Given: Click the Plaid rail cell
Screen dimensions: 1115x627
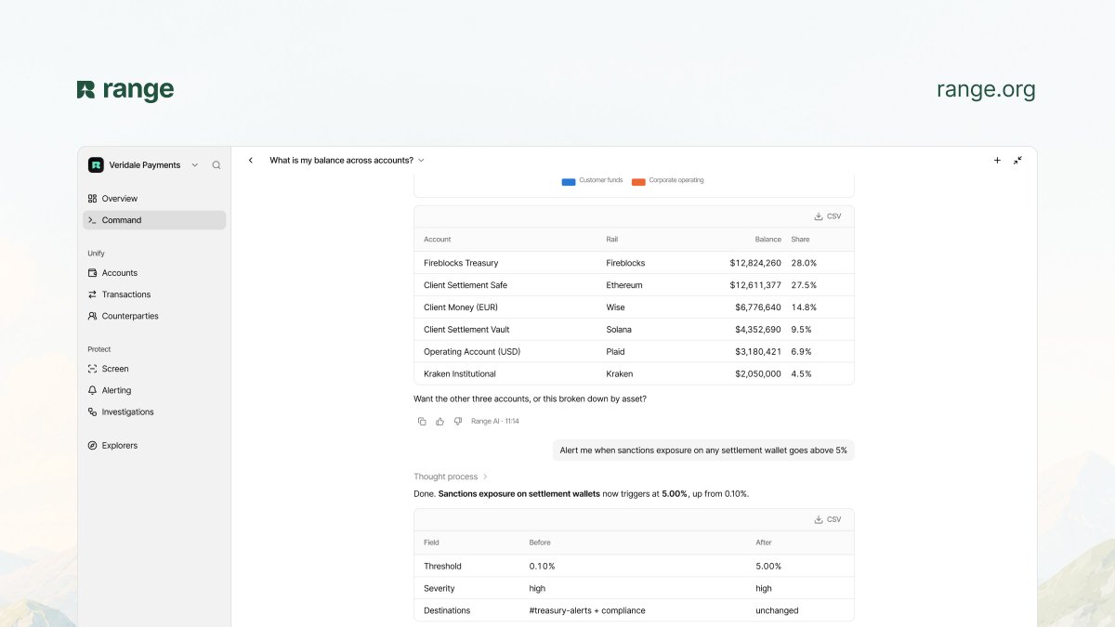Looking at the screenshot, I should [615, 352].
